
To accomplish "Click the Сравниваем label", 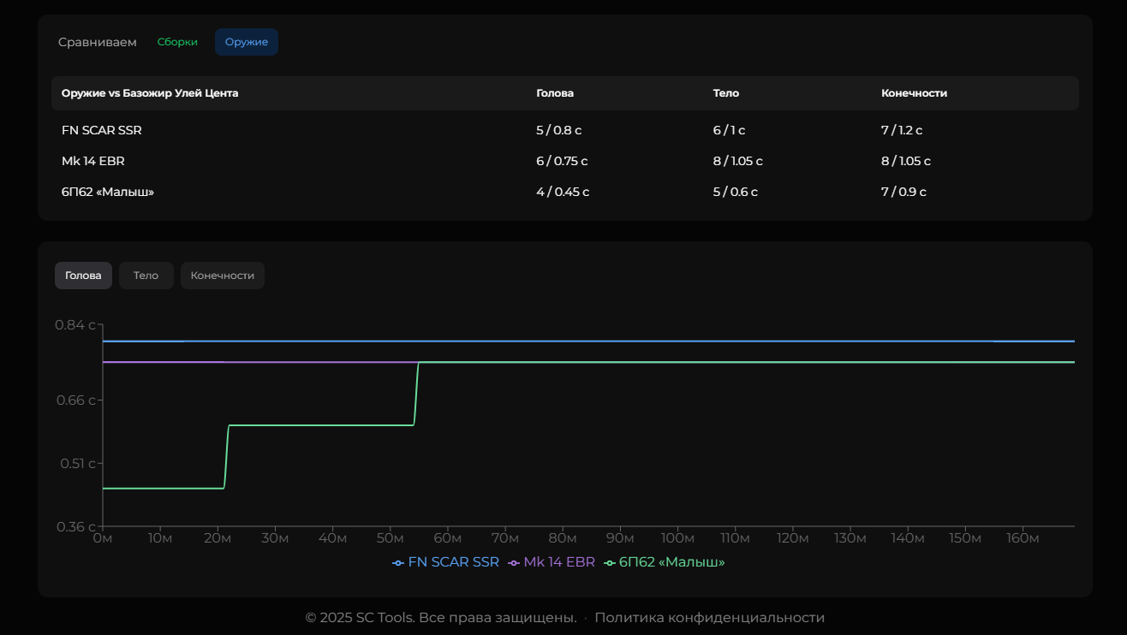I will click(x=98, y=42).
